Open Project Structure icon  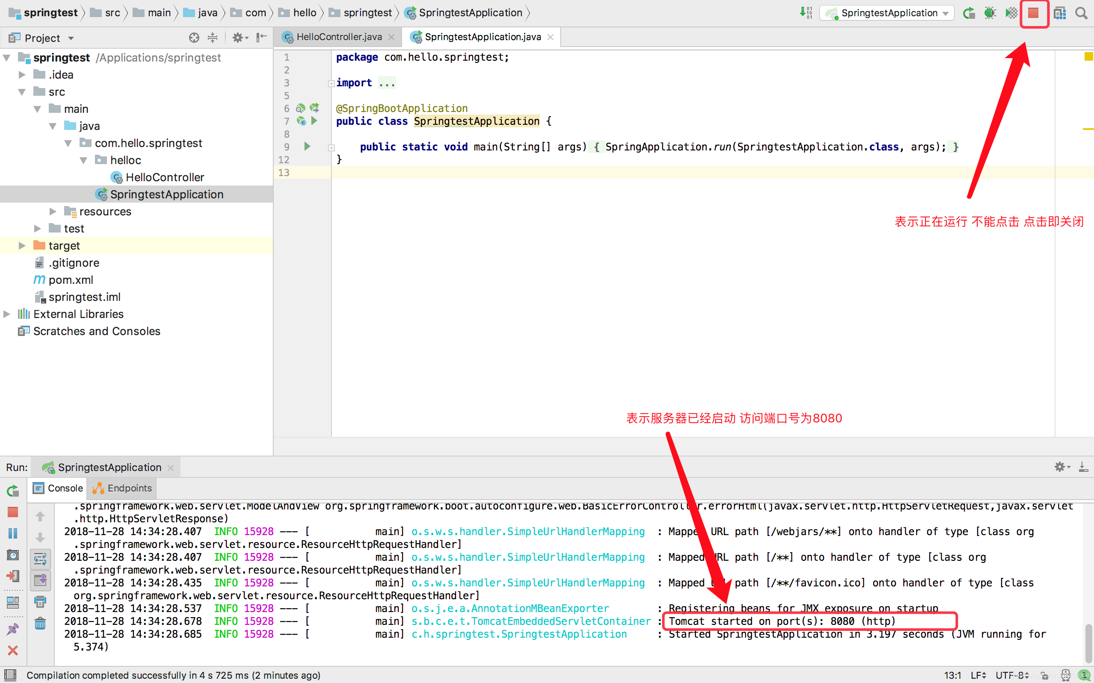coord(1060,13)
